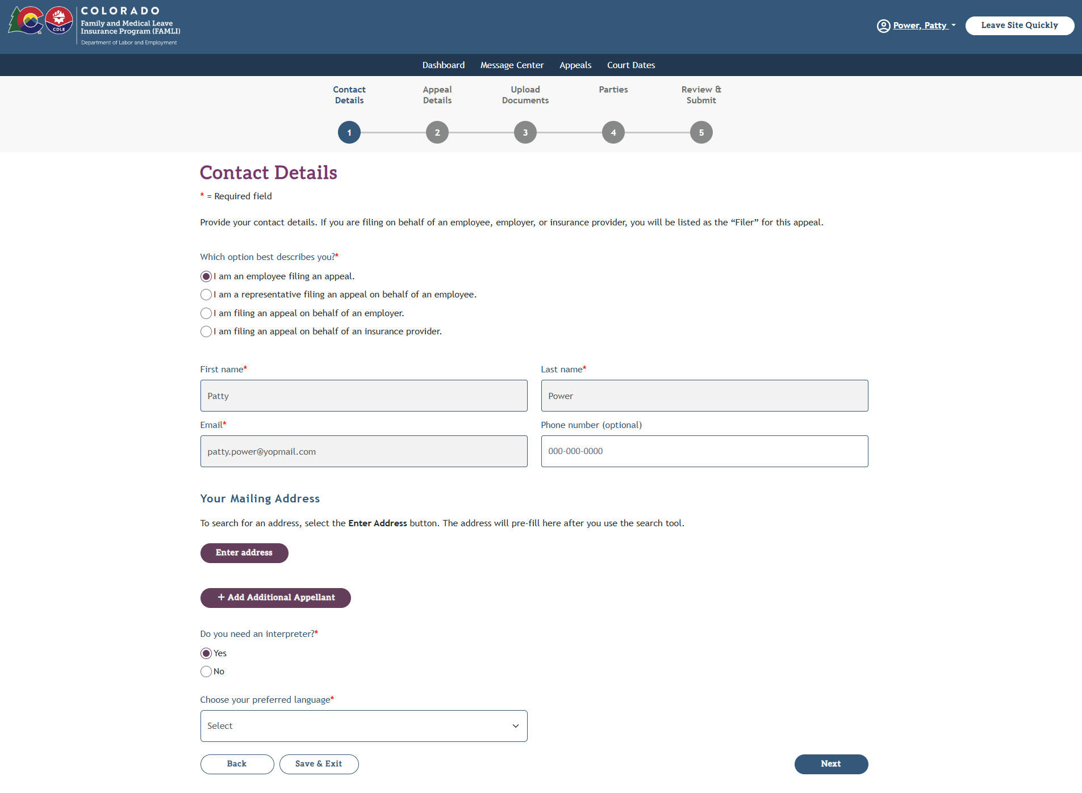The height and width of the screenshot is (793, 1082).
Task: Click the Review & Submit step label
Action: (x=701, y=95)
